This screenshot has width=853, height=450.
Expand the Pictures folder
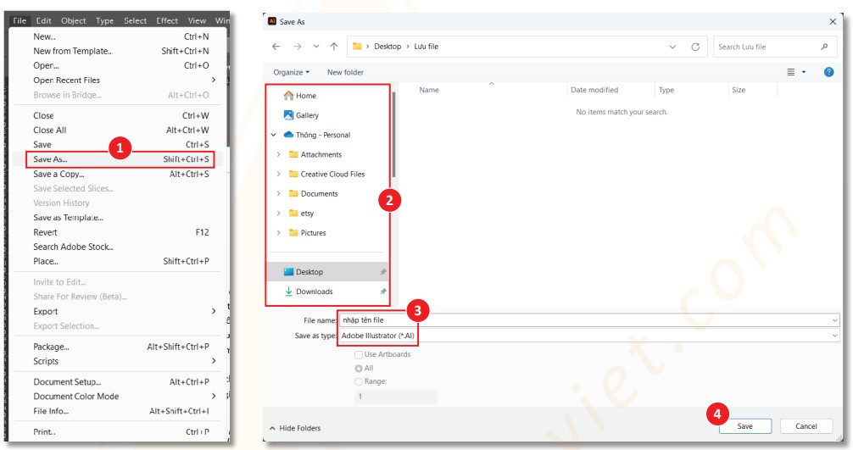[x=278, y=232]
